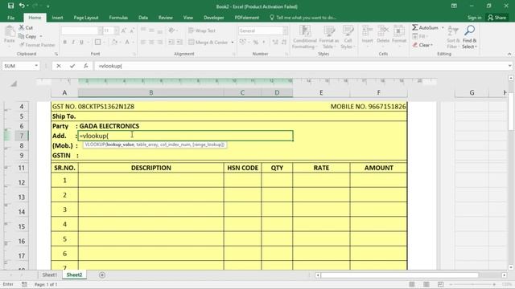515x289 pixels.
Task: Undo the last action
Action: [22, 6]
